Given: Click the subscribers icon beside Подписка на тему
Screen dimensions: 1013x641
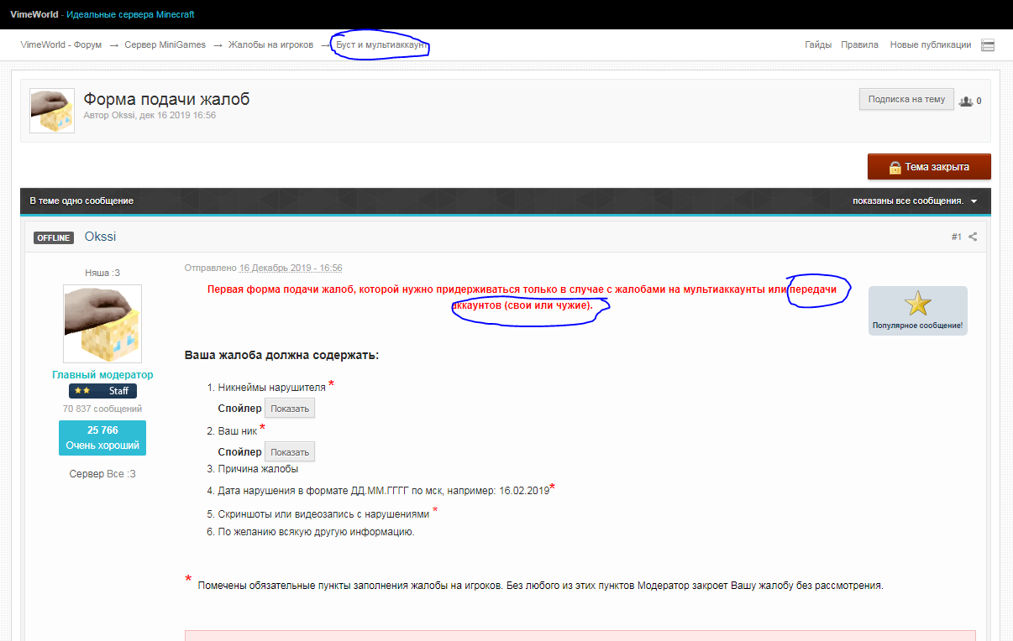Looking at the screenshot, I should point(966,101).
